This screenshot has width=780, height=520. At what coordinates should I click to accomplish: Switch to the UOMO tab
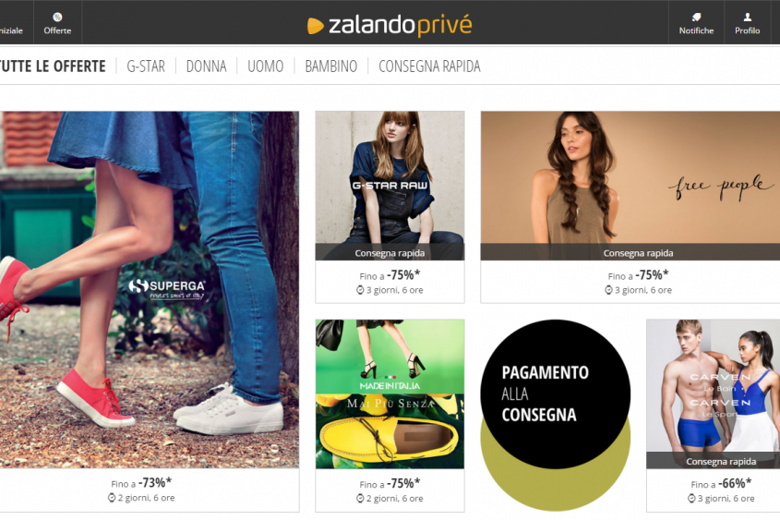point(265,67)
